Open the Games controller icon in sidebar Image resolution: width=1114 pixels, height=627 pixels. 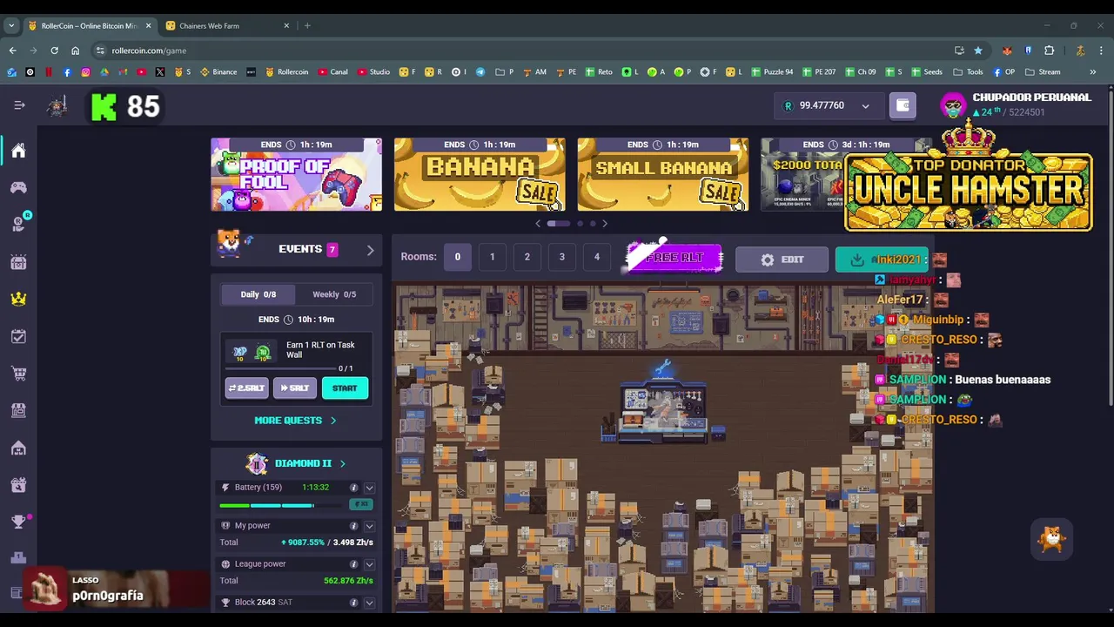click(18, 187)
